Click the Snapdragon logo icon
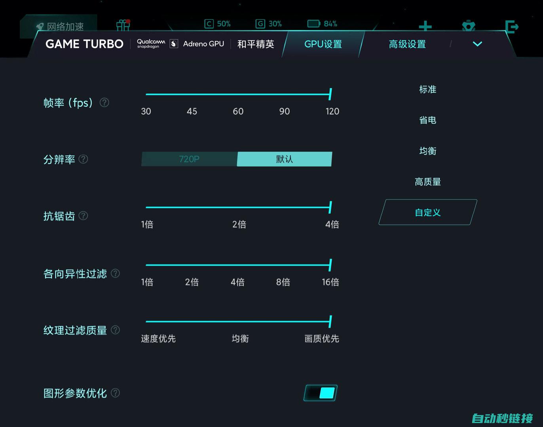This screenshot has height=427, width=543. [174, 44]
